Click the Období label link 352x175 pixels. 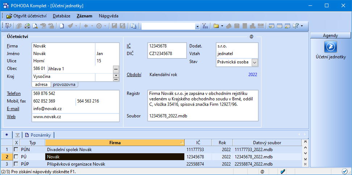click(x=134, y=75)
